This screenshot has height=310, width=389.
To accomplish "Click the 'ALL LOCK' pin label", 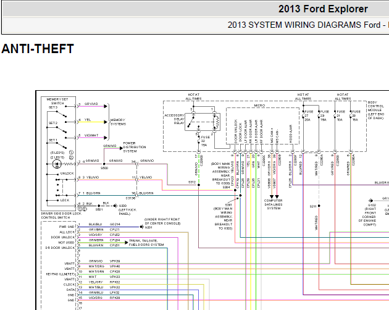I will 67,232.
